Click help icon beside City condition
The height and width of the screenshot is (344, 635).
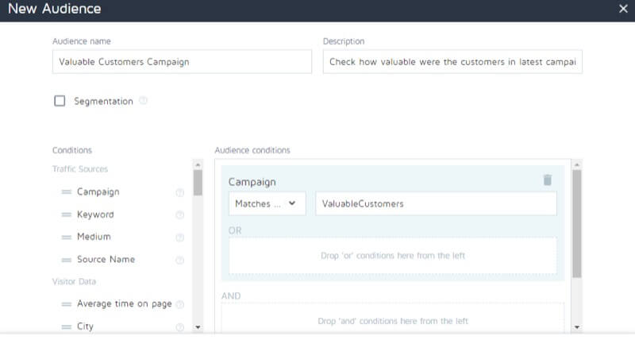[179, 327]
